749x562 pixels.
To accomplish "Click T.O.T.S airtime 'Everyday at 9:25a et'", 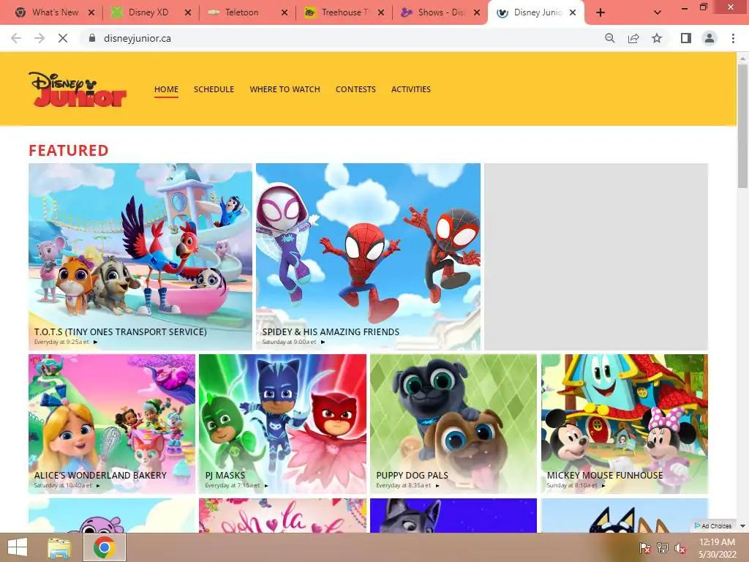I will (x=61, y=342).
